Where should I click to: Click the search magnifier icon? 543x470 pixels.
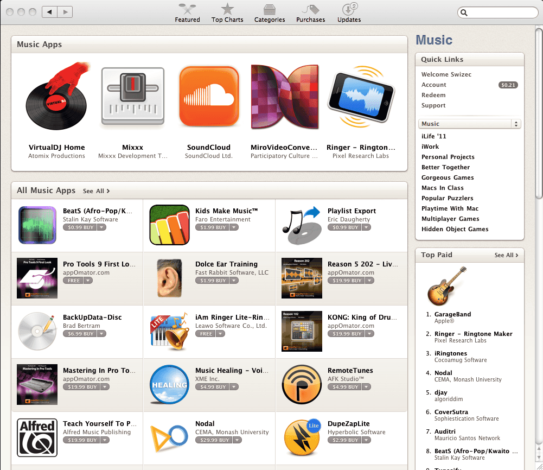pyautogui.click(x=464, y=13)
